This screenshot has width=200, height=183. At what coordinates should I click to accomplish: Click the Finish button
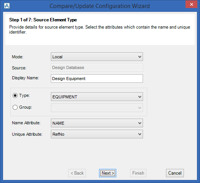tap(138, 173)
